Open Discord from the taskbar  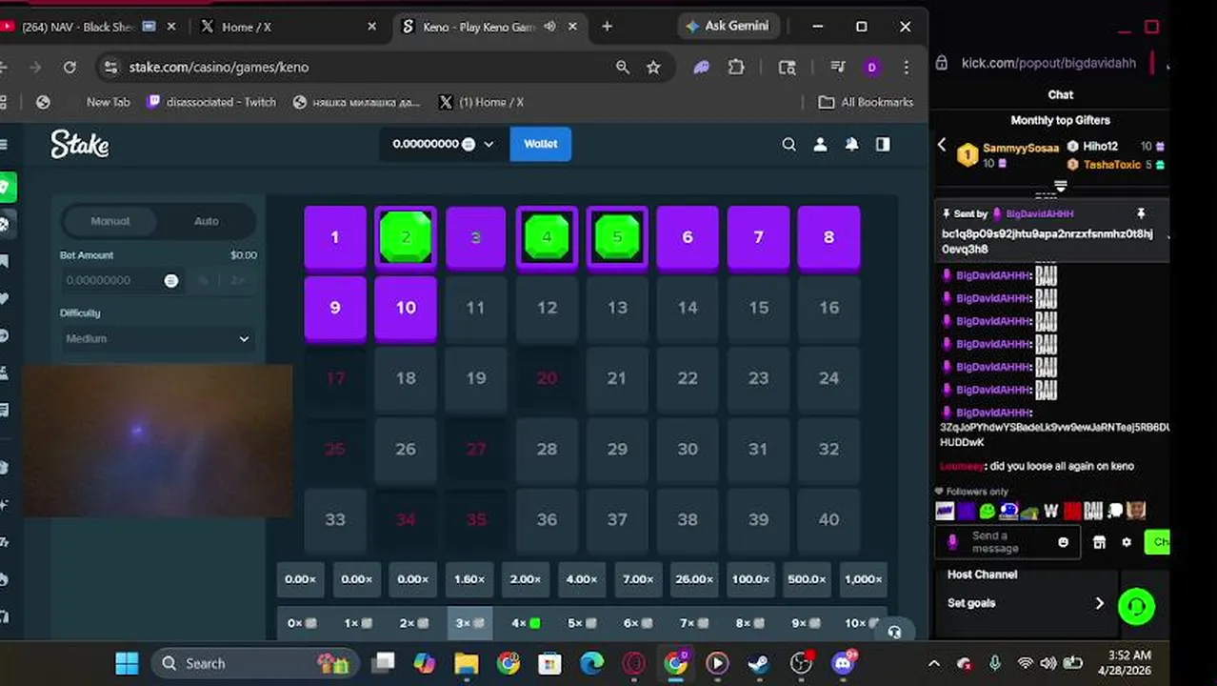tap(843, 663)
